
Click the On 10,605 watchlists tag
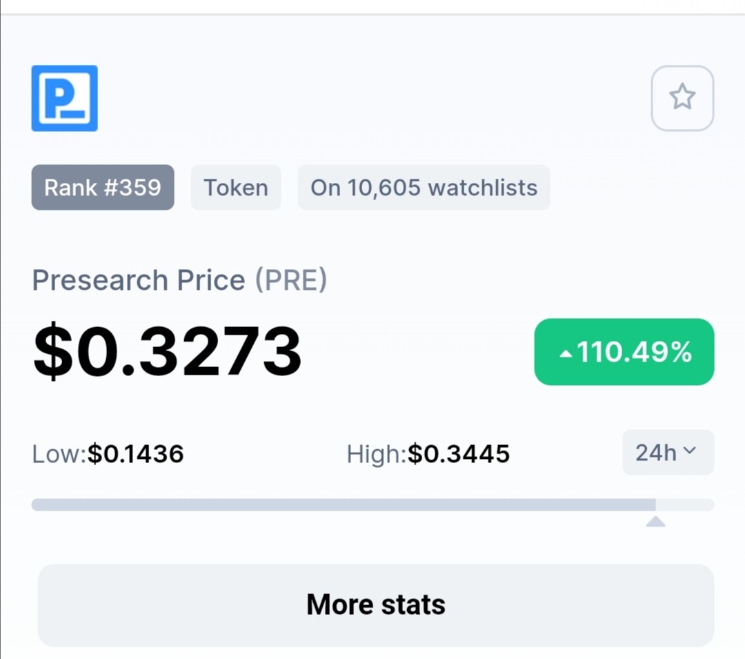pyautogui.click(x=424, y=187)
